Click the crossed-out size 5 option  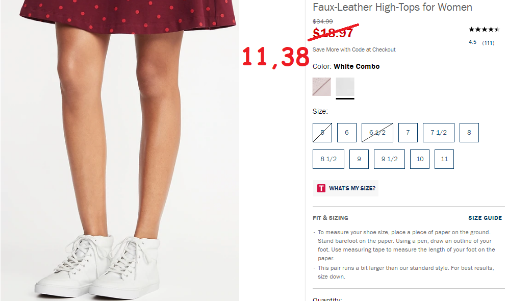(x=322, y=133)
